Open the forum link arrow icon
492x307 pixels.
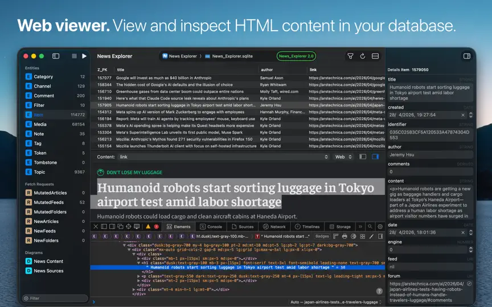tap(469, 284)
